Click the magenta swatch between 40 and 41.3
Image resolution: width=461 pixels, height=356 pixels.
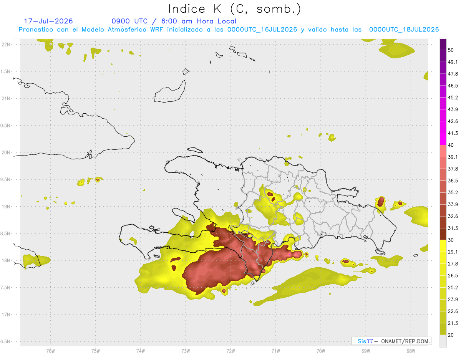coord(443,139)
